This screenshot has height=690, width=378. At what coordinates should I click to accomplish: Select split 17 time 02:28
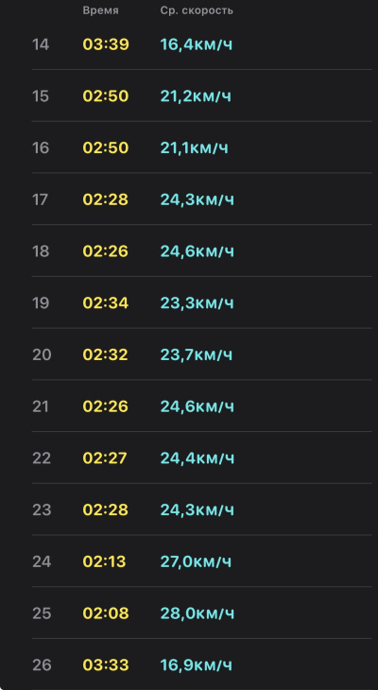pos(106,199)
